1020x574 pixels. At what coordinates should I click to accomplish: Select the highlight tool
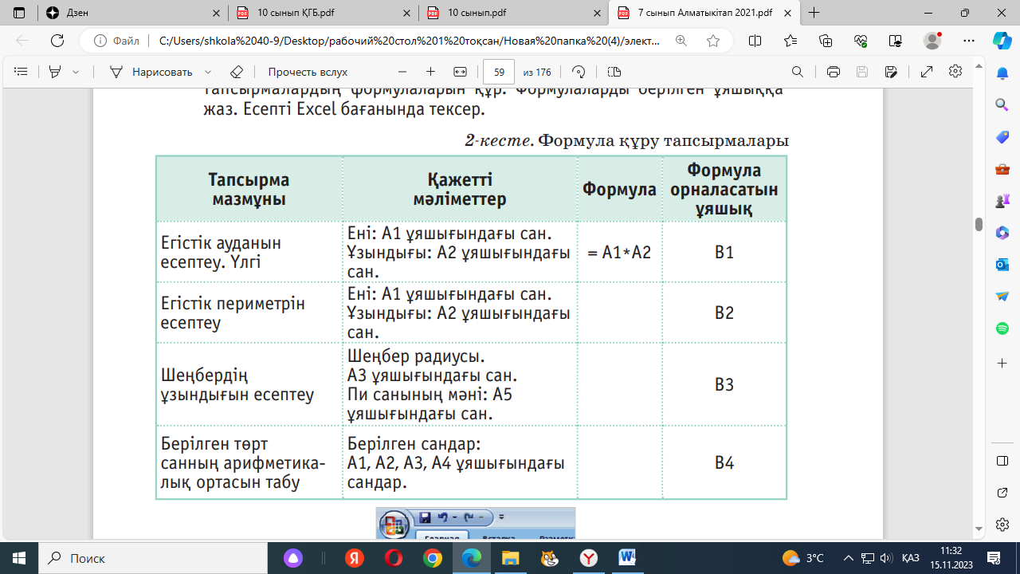point(55,72)
